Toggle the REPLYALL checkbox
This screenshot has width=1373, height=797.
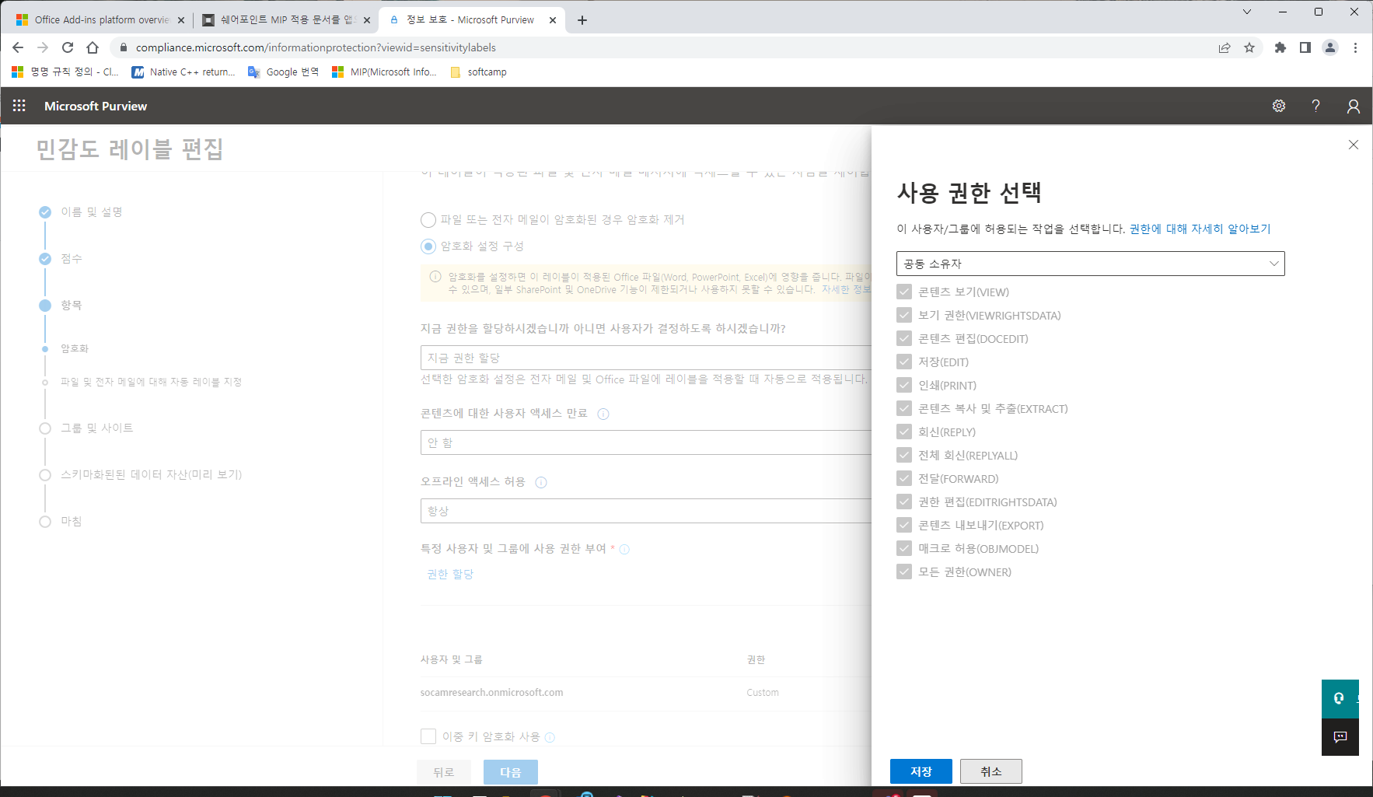904,455
